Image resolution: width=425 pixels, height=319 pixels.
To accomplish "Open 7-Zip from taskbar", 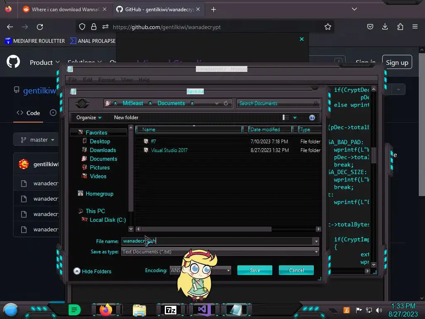I will point(171,310).
